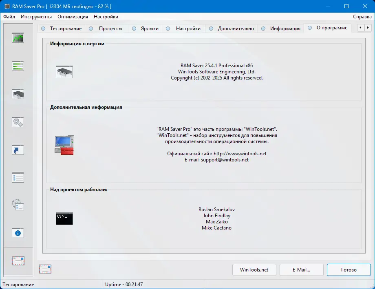Viewport: 375px width, 289px height.
Task: Open the Информация tab
Action: pyautogui.click(x=281, y=29)
